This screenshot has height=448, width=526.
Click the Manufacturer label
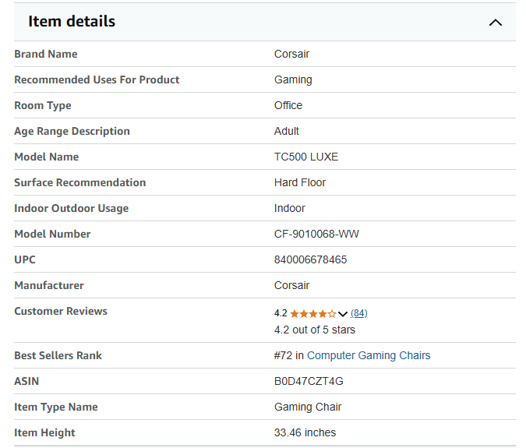(49, 286)
